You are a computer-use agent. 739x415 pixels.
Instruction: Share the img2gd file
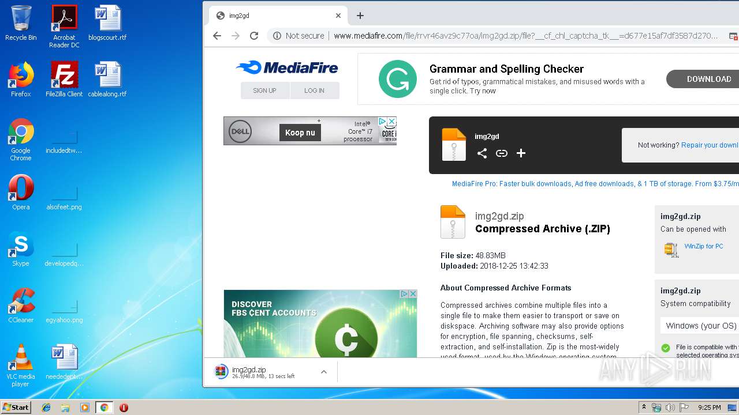(482, 153)
